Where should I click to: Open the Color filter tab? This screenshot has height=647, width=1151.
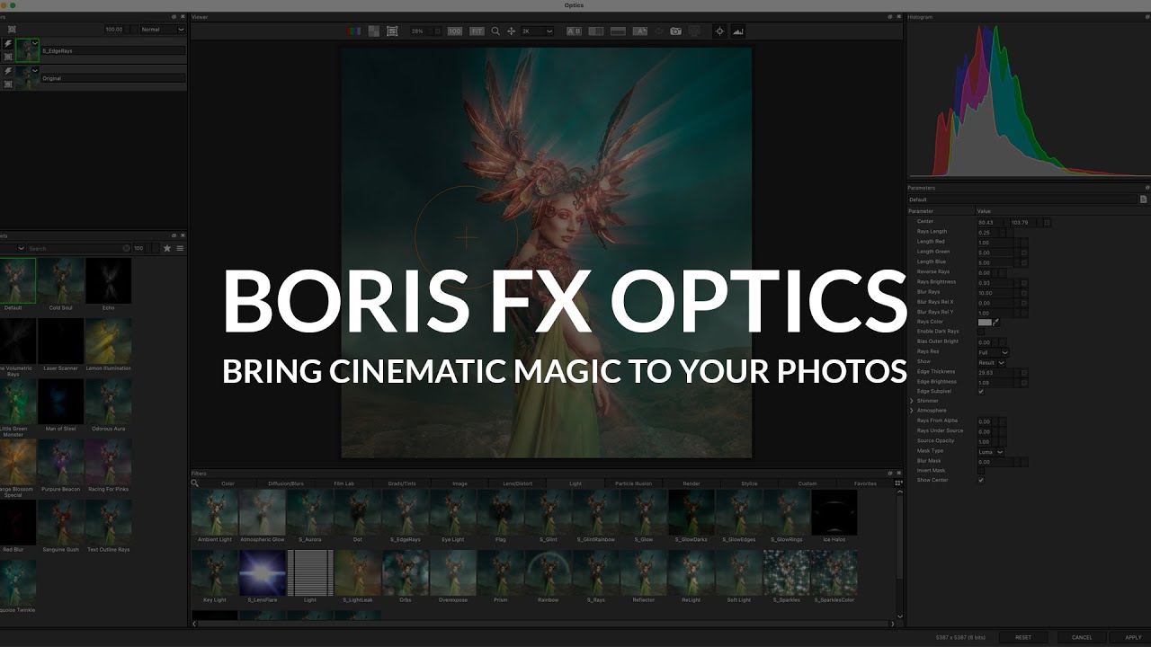(228, 483)
